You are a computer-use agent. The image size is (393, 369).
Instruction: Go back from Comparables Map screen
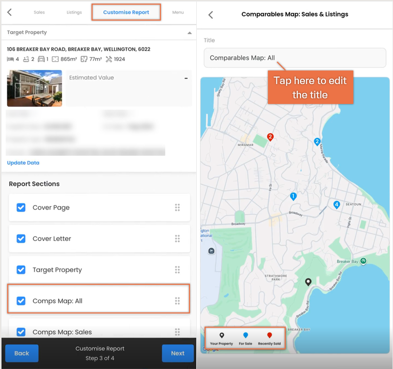click(211, 15)
